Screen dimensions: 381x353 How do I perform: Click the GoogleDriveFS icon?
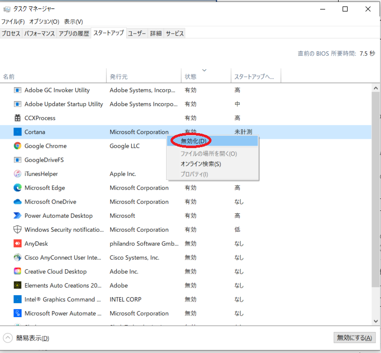coord(17,160)
